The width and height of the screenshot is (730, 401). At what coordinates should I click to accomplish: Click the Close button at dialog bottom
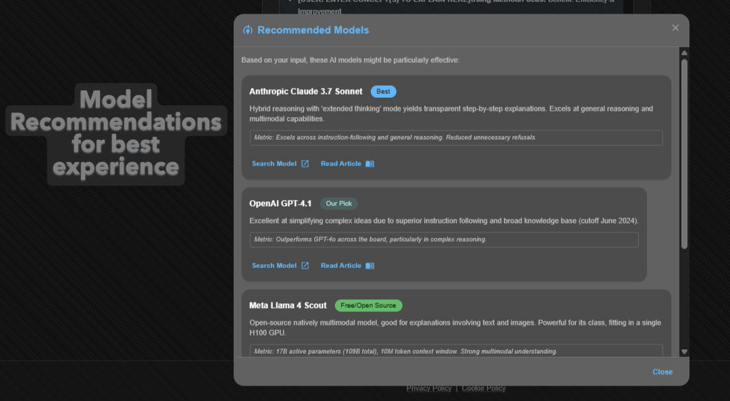click(662, 372)
